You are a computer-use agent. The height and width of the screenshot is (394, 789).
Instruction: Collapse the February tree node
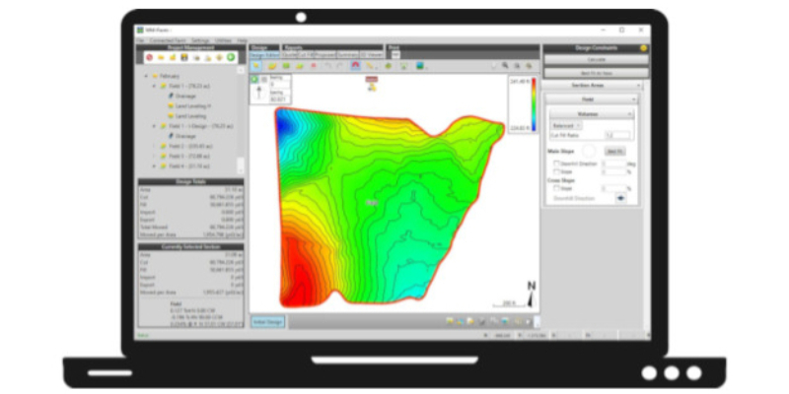tap(146, 76)
